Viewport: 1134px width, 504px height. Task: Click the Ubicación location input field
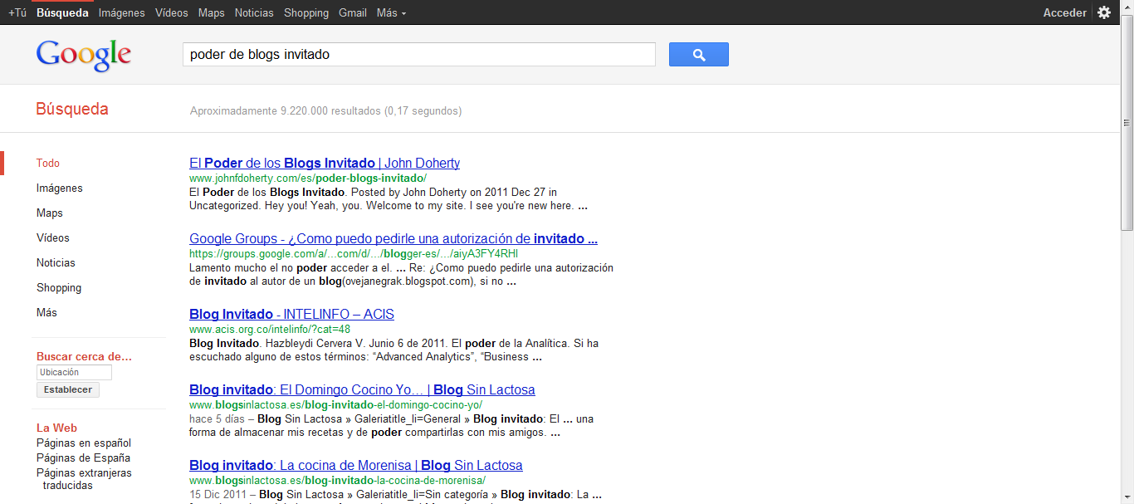click(74, 373)
